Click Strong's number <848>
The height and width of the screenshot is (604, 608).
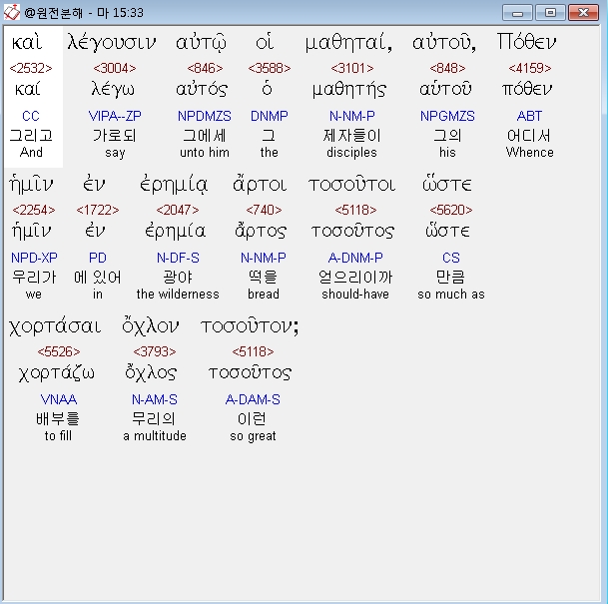pos(447,68)
